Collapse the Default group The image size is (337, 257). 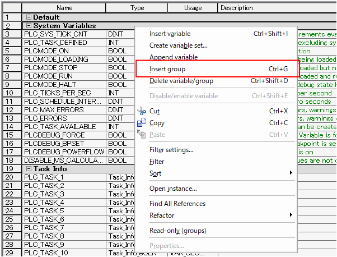tap(28, 17)
